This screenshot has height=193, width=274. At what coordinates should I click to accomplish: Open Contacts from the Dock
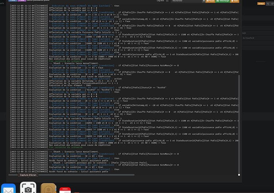[48, 188]
